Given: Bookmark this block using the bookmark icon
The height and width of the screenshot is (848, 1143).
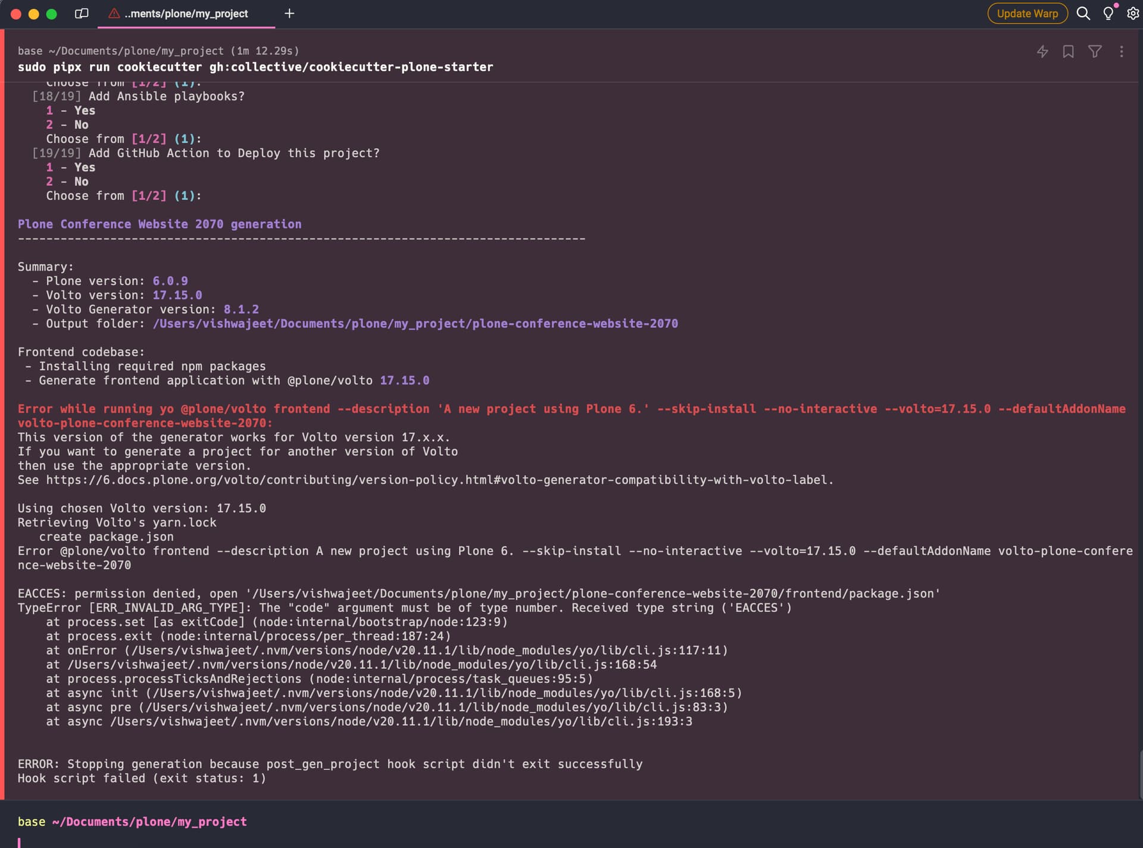Looking at the screenshot, I should point(1069,52).
